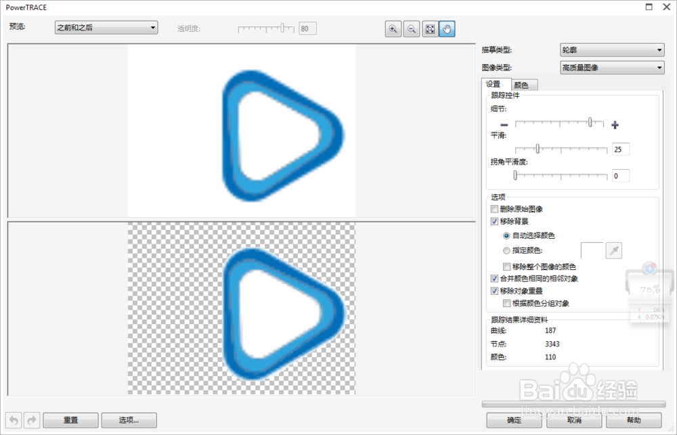Click the redo arrow icon

[32, 420]
